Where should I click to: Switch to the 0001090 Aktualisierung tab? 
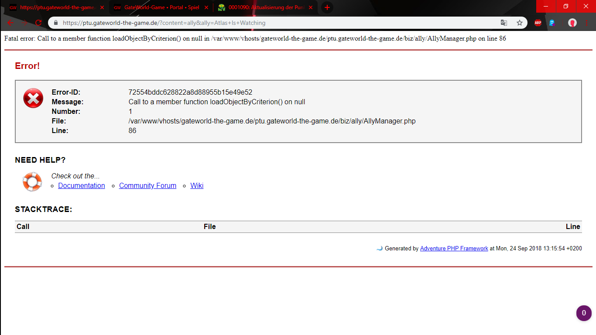[x=262, y=7]
